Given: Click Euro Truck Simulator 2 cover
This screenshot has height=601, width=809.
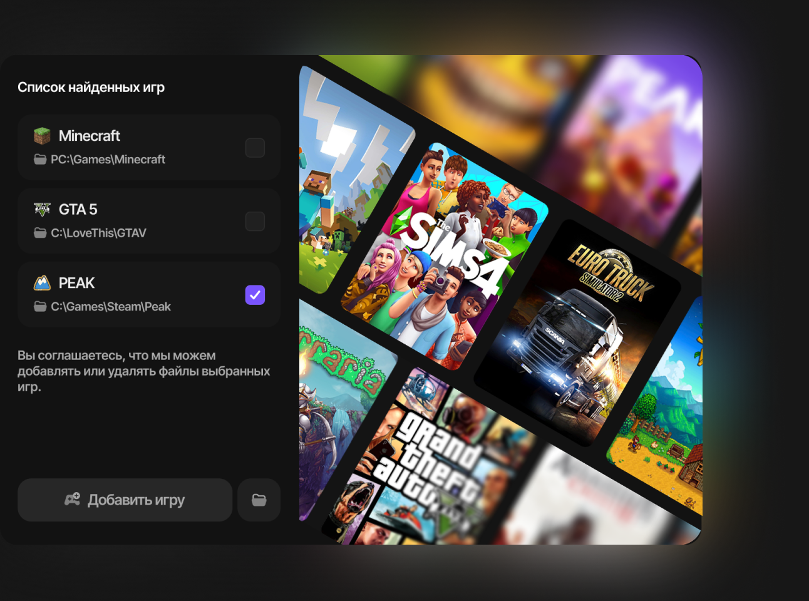Looking at the screenshot, I should pos(576,332).
